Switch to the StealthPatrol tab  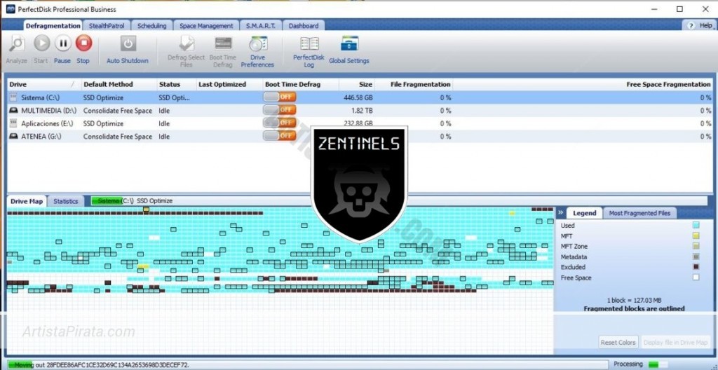[107, 26]
